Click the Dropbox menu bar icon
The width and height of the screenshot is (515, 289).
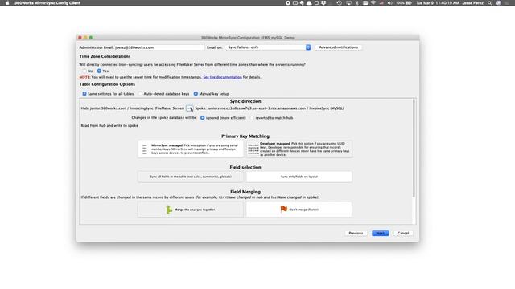tap(323, 3)
